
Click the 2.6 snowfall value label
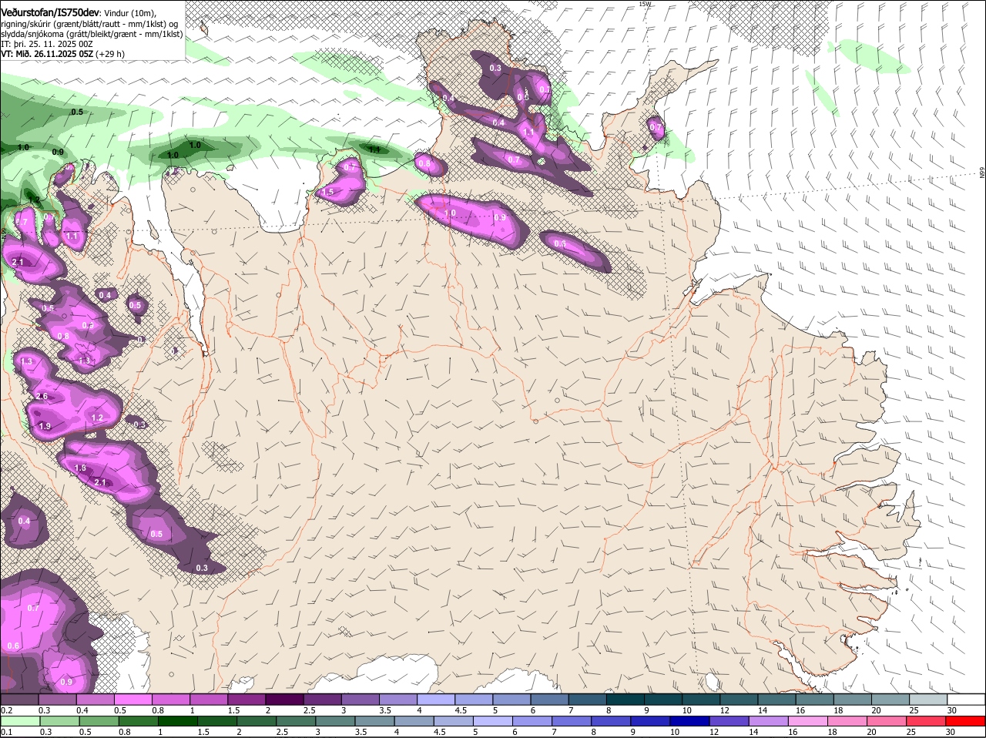[x=42, y=397]
